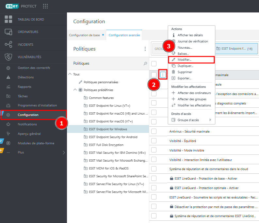Expand the Plus sidebar submenu arrow
The image size is (259, 223).
point(64,152)
